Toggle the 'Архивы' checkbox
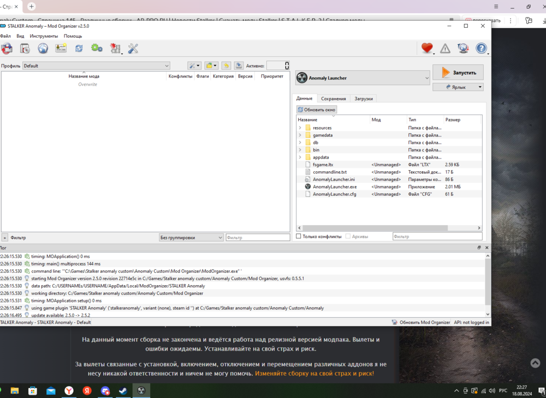 pyautogui.click(x=348, y=237)
